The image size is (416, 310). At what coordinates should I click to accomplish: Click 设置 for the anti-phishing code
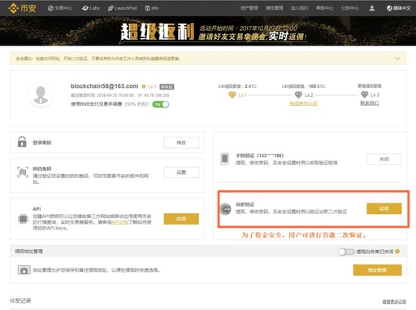pos(181,172)
